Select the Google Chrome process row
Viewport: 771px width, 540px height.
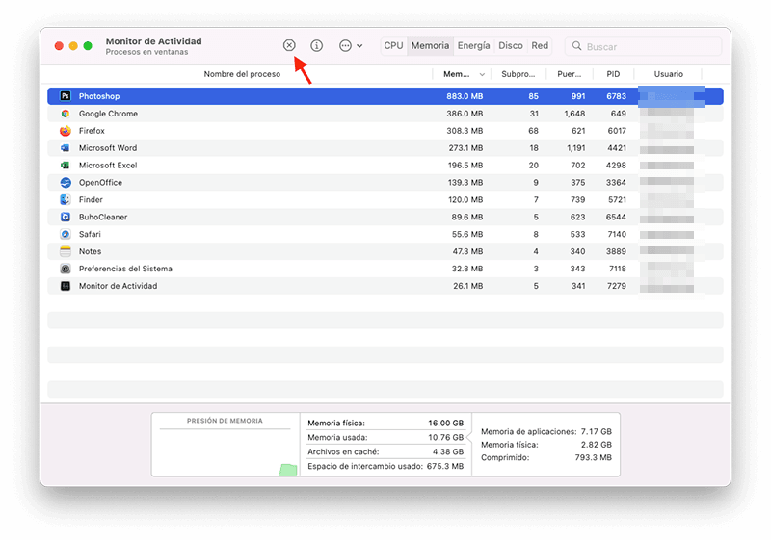coord(385,114)
